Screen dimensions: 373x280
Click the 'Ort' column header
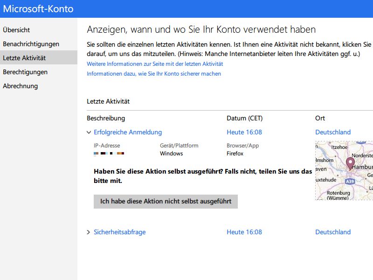point(320,119)
